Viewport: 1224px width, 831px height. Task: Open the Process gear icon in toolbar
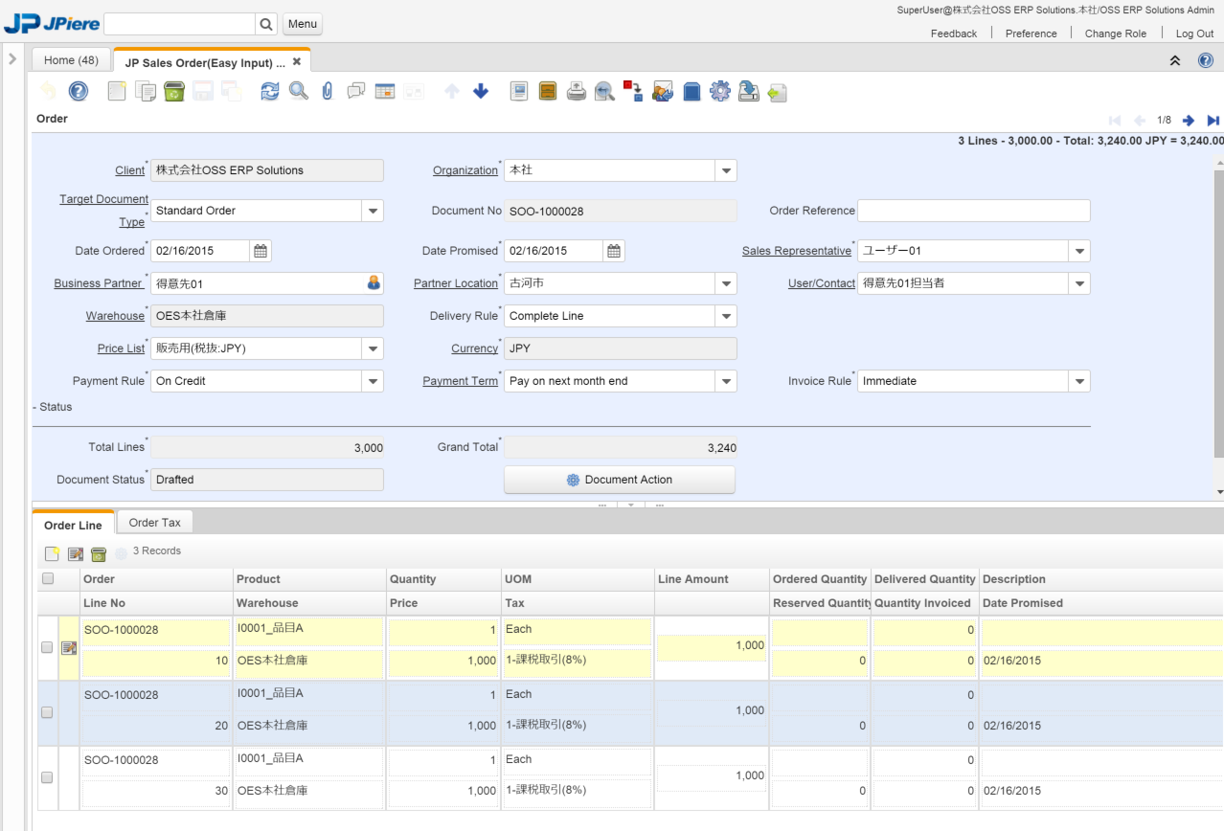[719, 92]
